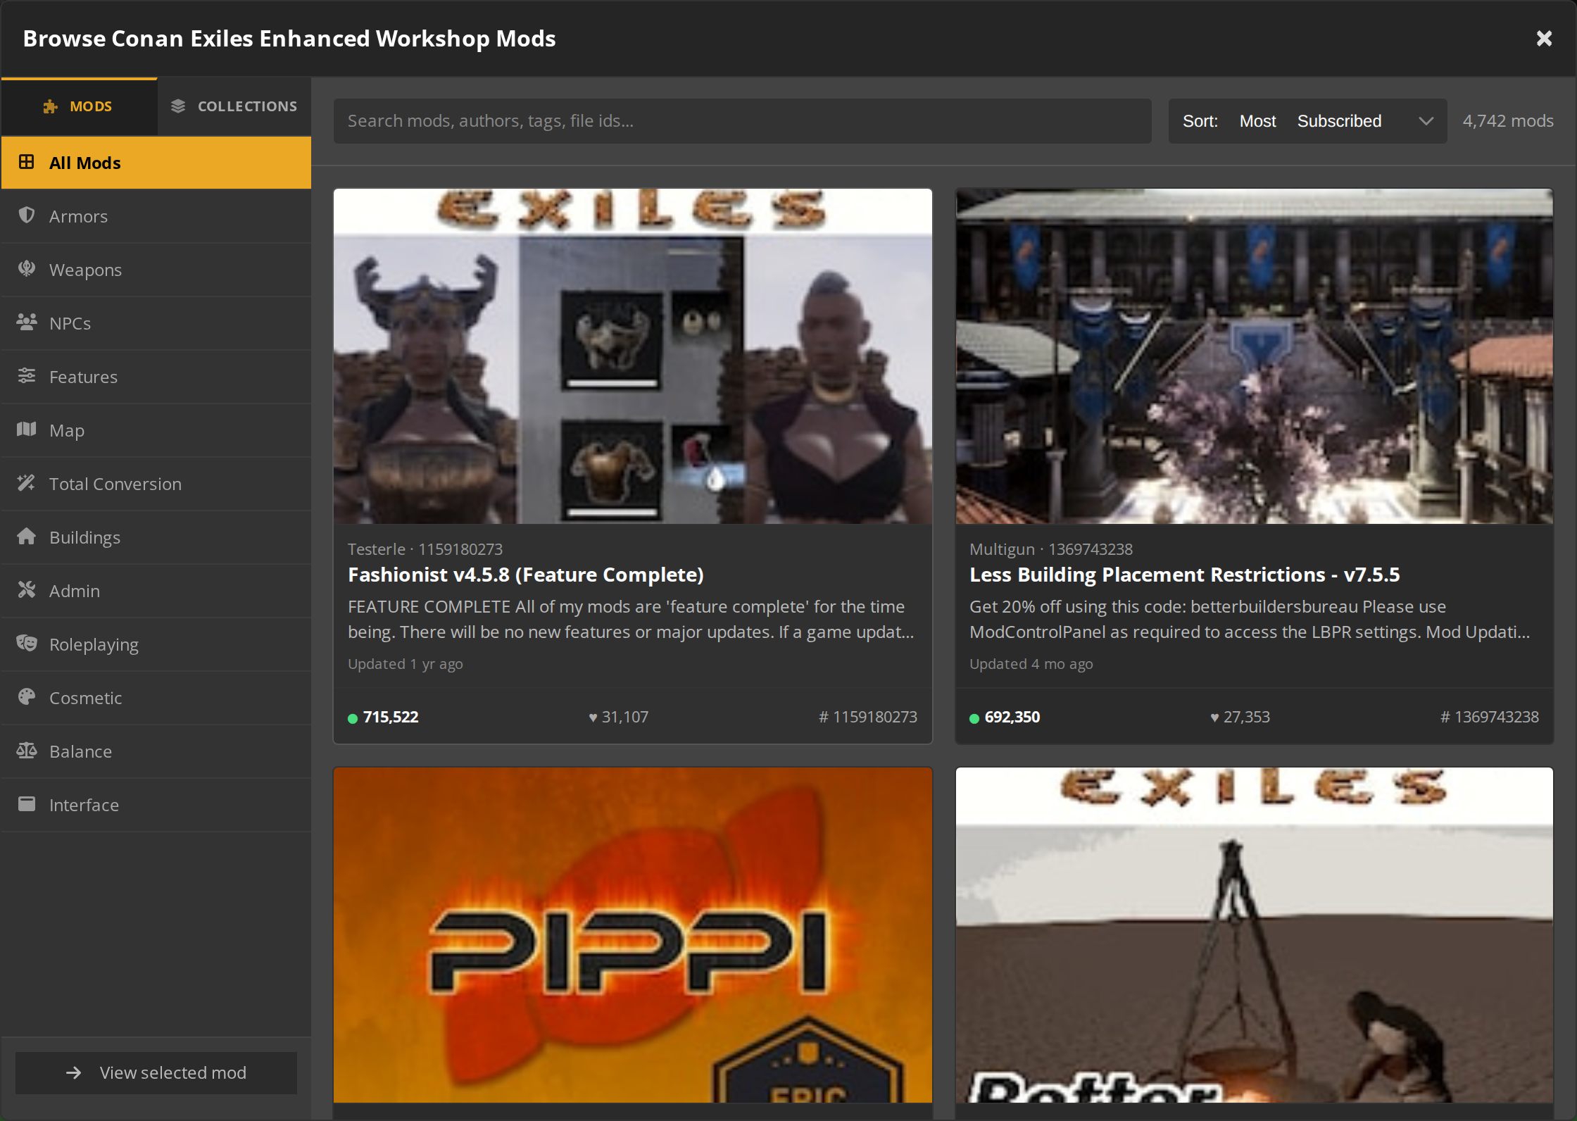Click the Map category icon
Screen dimensions: 1577x1121
pos(27,430)
